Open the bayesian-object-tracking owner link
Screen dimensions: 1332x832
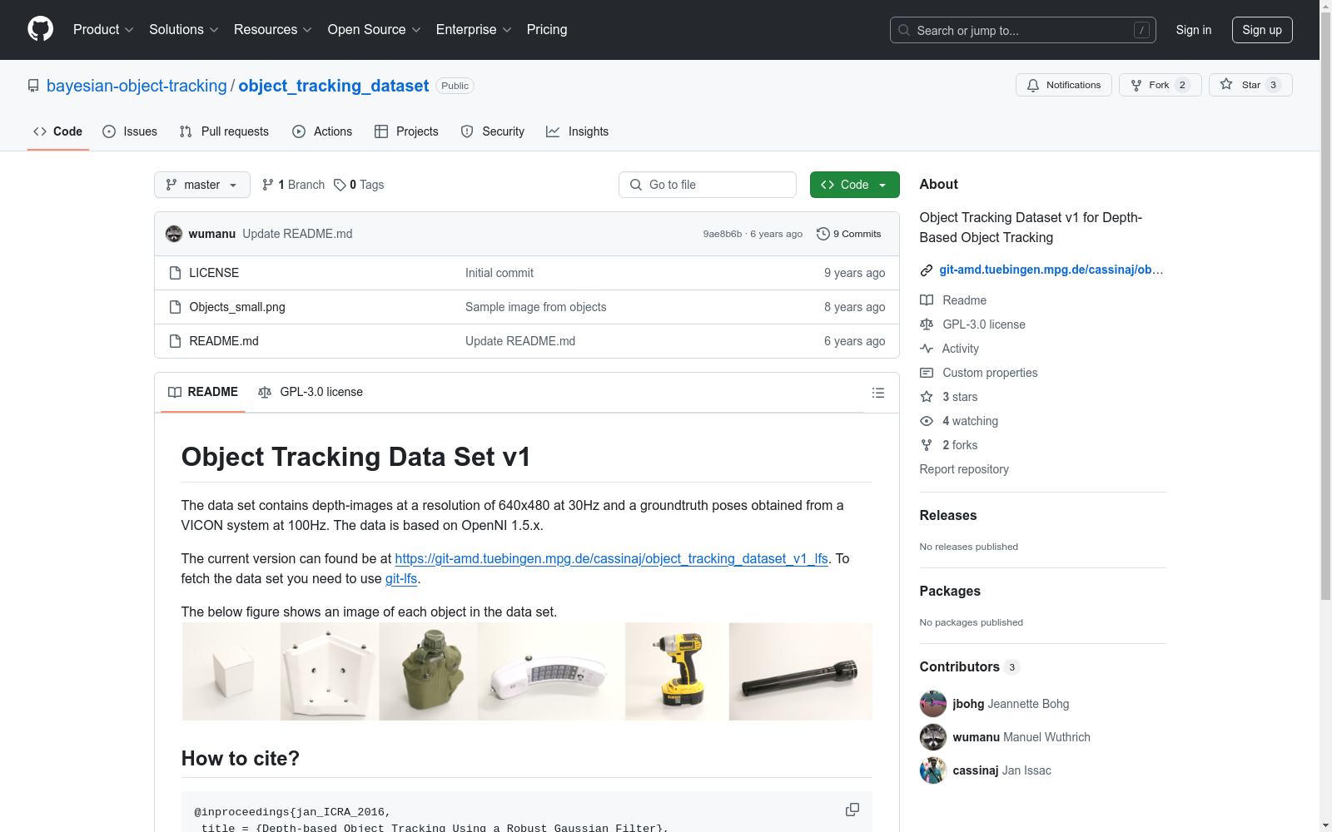tap(137, 86)
